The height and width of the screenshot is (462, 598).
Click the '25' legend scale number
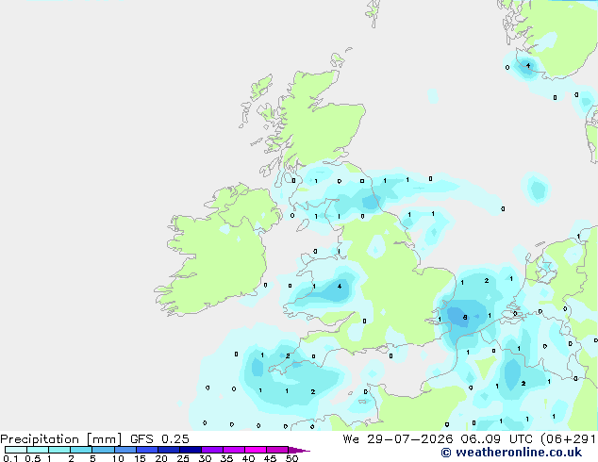pyautogui.click(x=183, y=458)
